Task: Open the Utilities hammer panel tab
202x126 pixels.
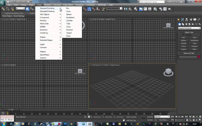Action: pos(199,20)
